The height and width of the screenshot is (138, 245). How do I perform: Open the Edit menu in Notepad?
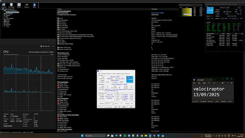[199, 83]
